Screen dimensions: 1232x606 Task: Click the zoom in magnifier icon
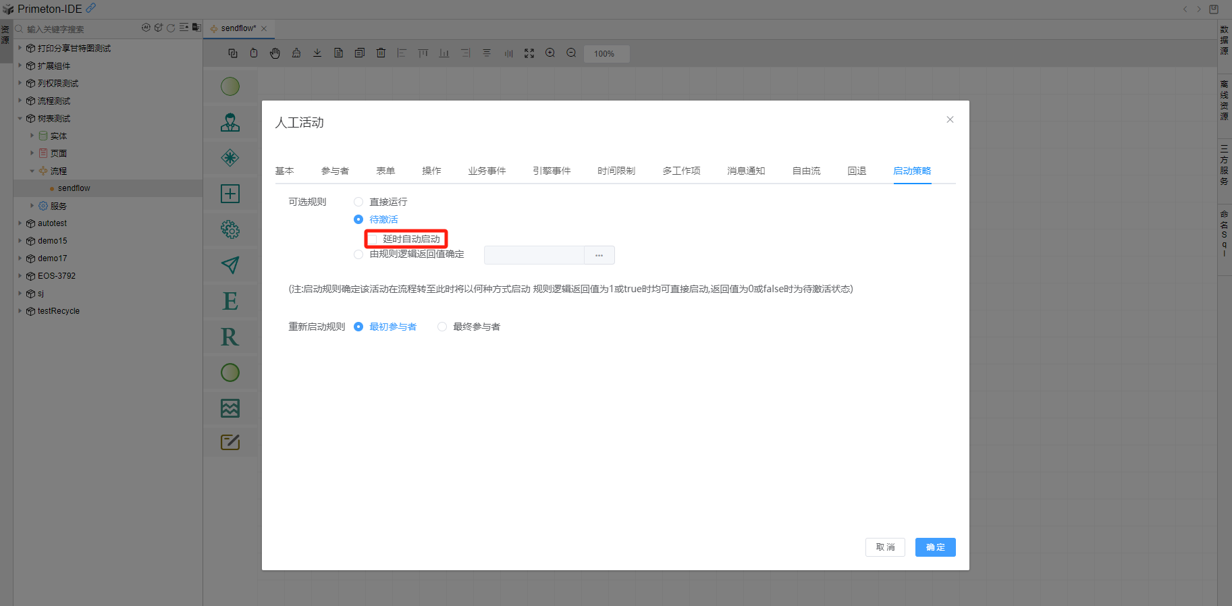pyautogui.click(x=550, y=53)
